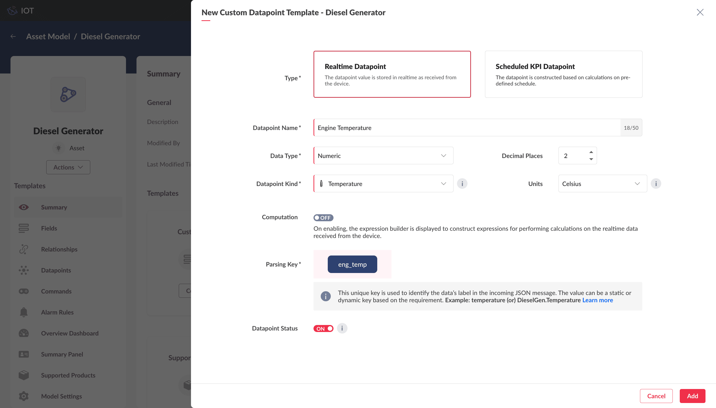Image resolution: width=716 pixels, height=408 pixels.
Task: Click the Datapoint Status info icon
Action: [342, 328]
